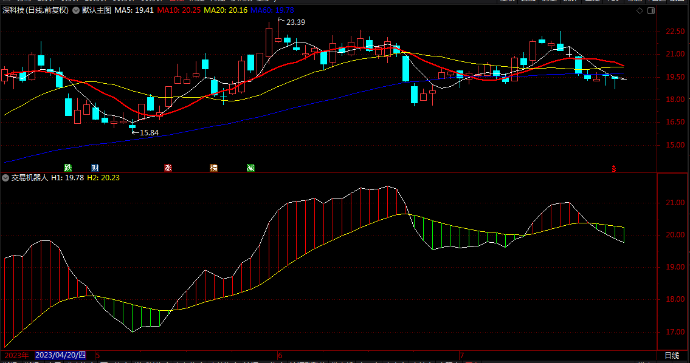Click the 2023年 year label on time axis
This screenshot has width=690, height=363.
point(17,355)
